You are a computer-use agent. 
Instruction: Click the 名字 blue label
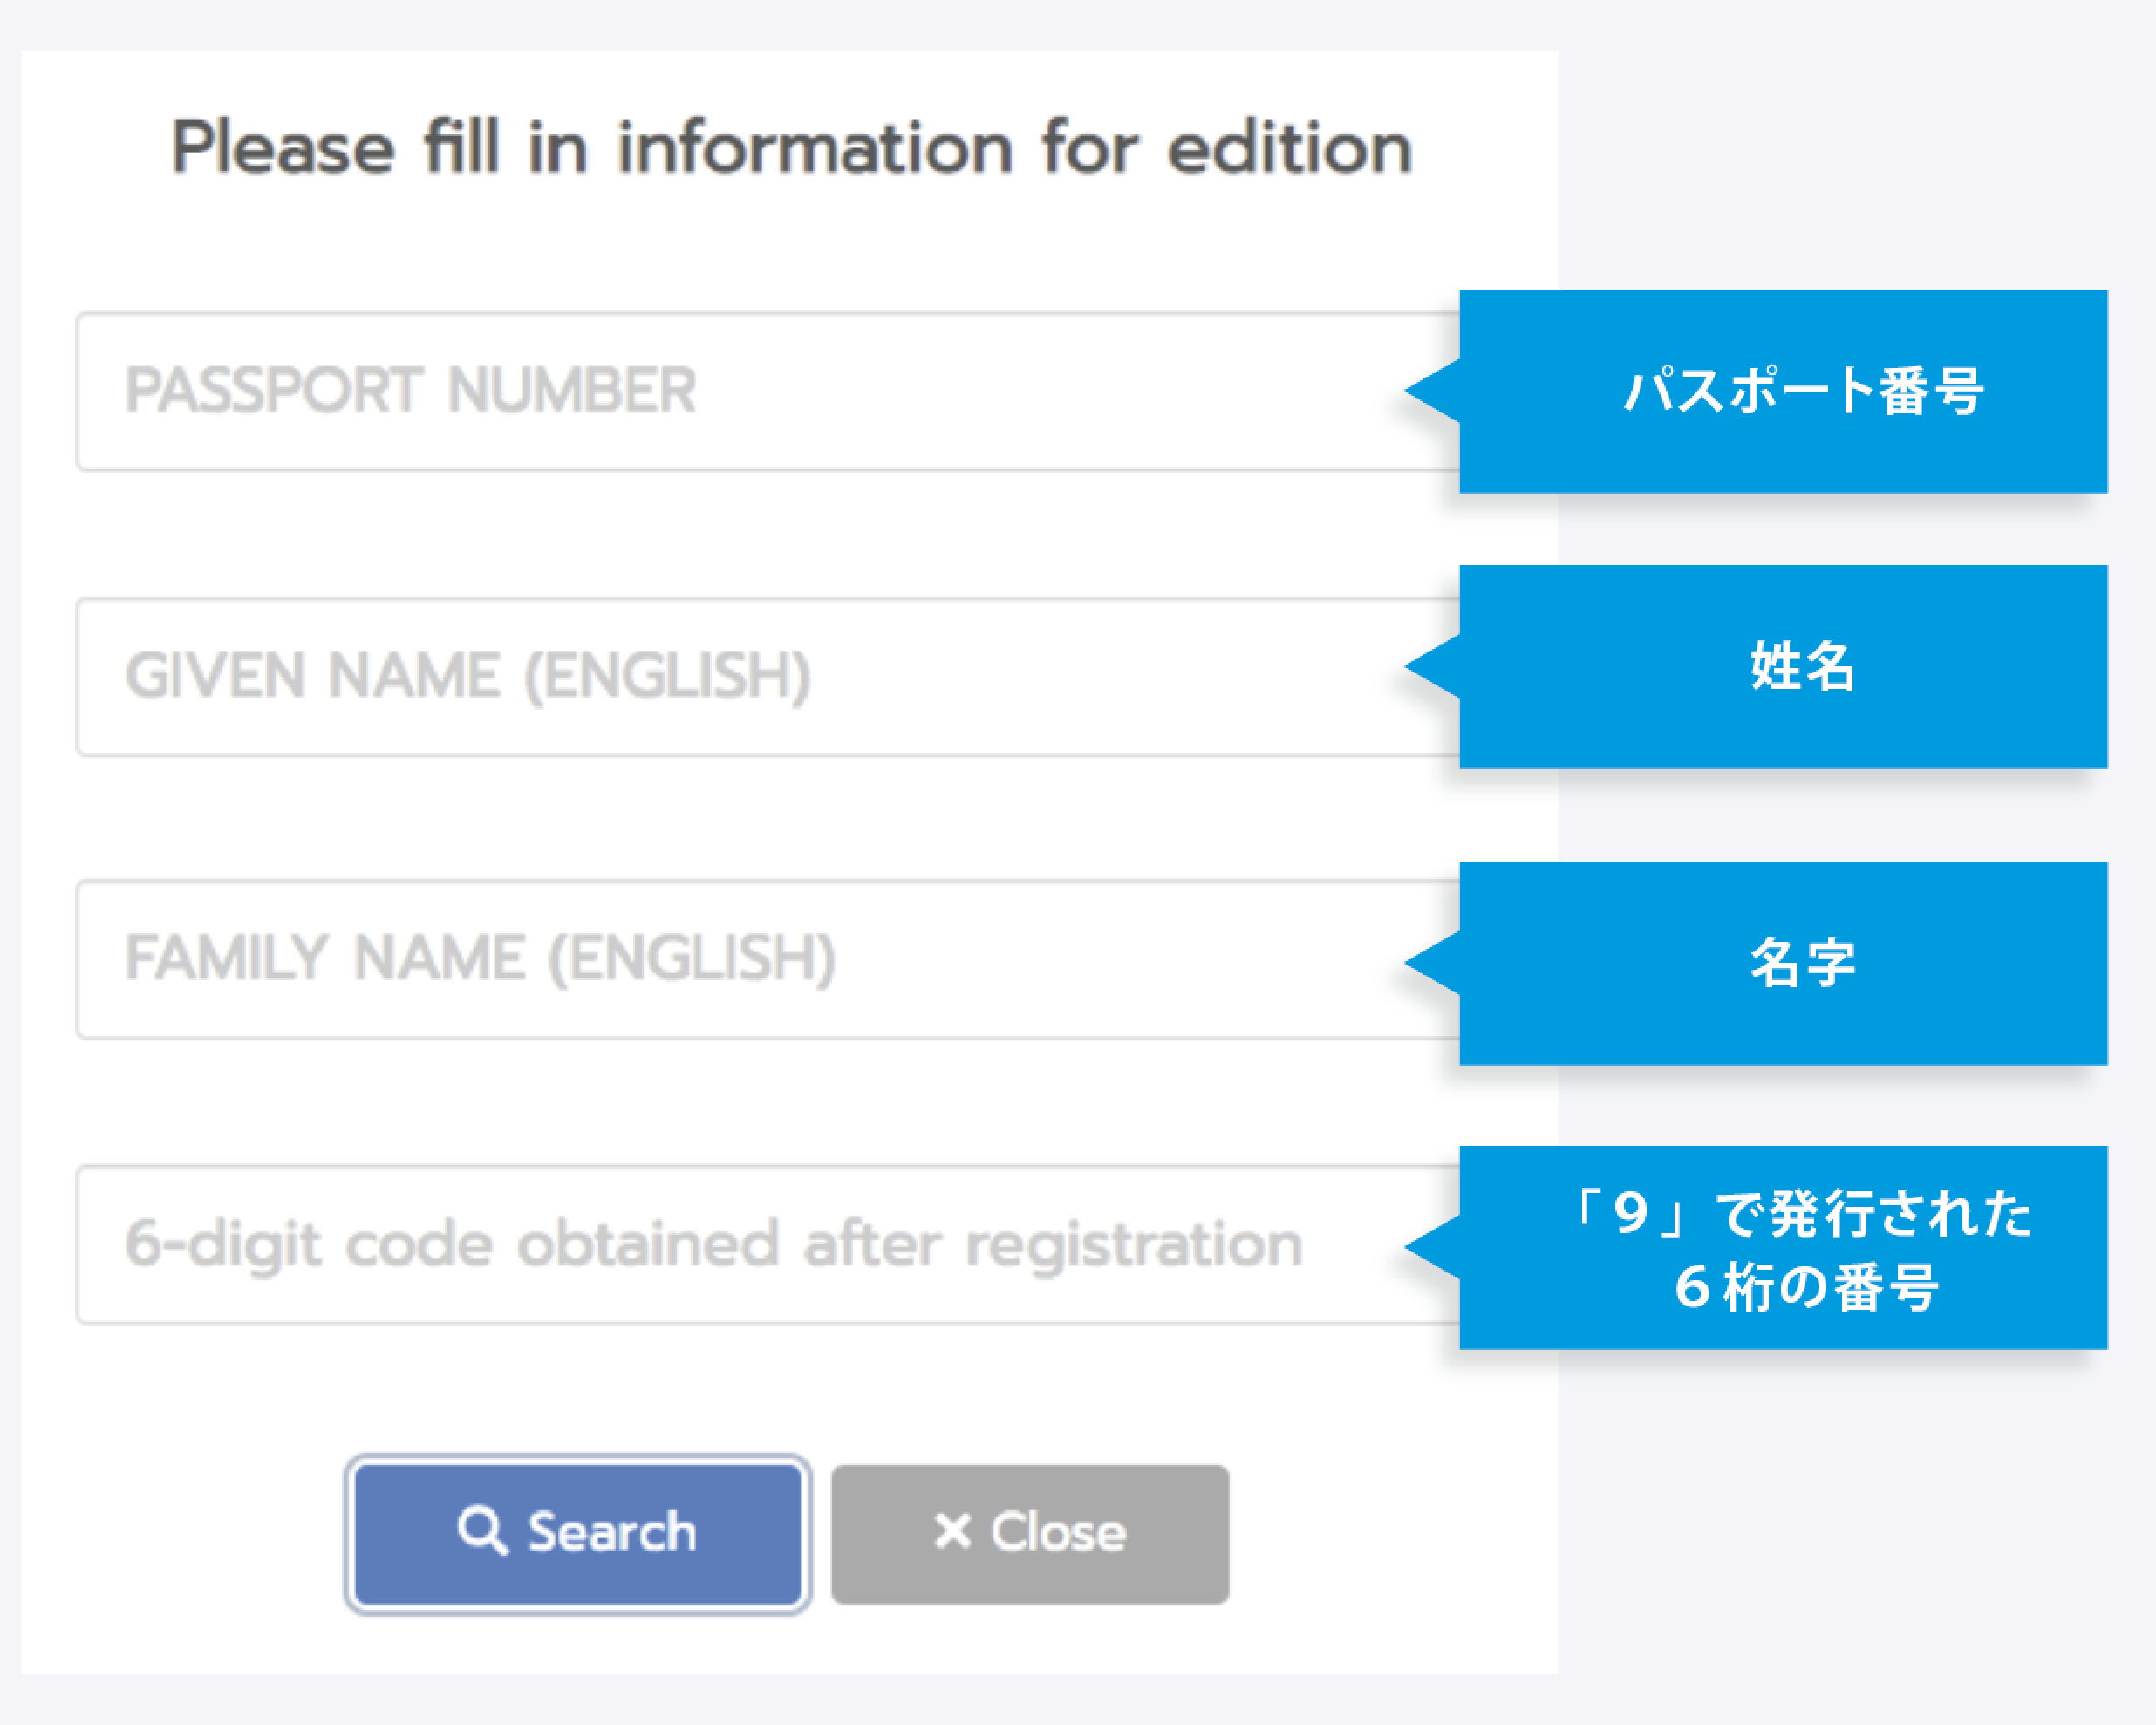point(1803,962)
